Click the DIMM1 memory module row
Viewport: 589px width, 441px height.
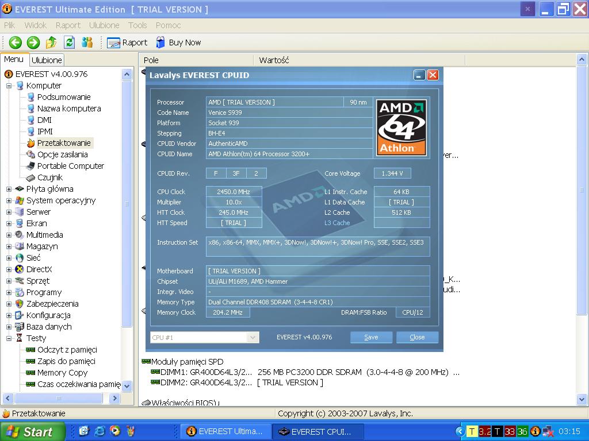(305, 372)
